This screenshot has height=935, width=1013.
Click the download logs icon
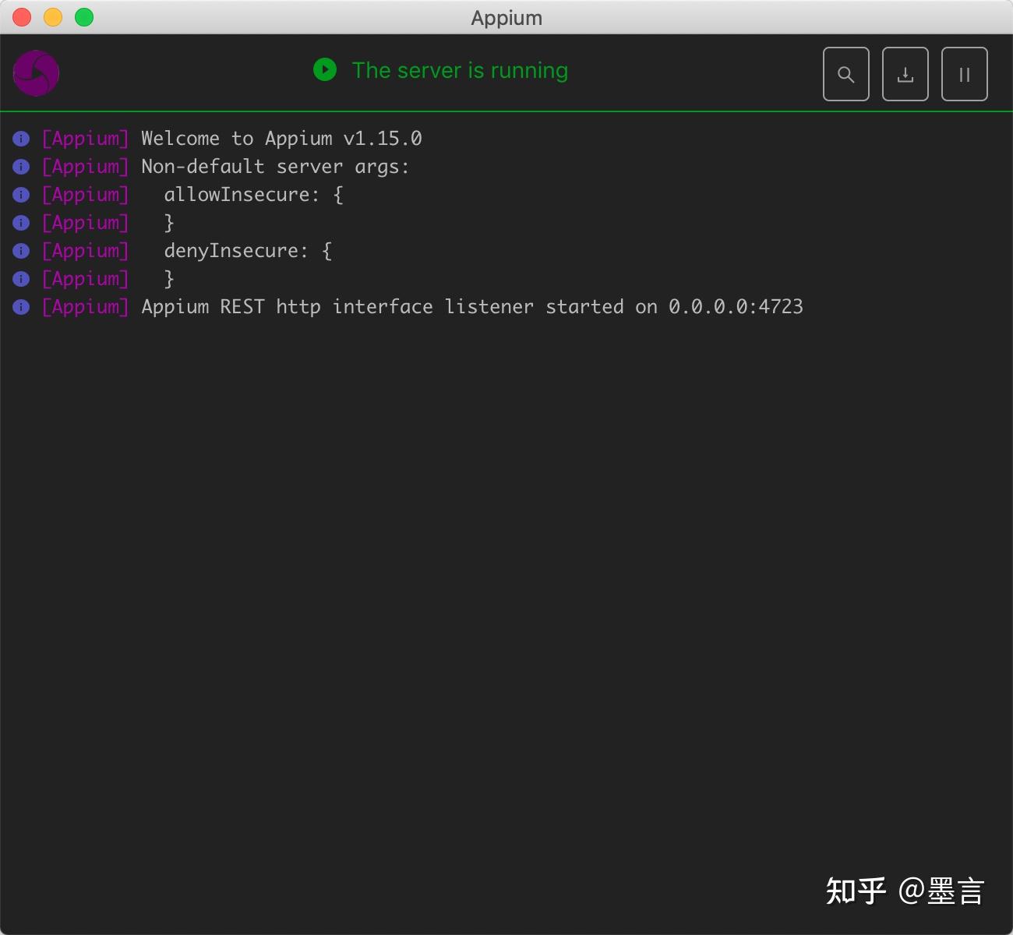(905, 74)
